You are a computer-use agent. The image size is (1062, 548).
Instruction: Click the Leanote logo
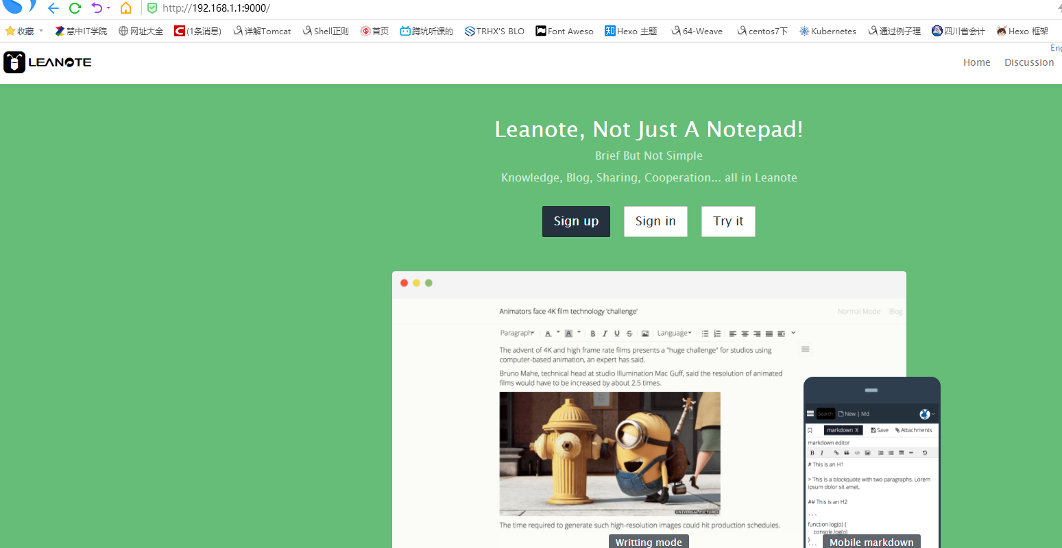(x=47, y=62)
